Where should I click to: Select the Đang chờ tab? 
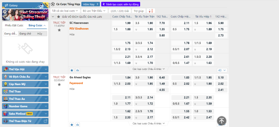point(25,34)
